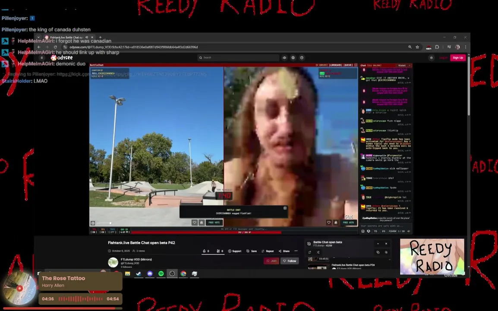498x311 pixels.
Task: Bookmark the page with the star icon
Action: pyautogui.click(x=417, y=47)
